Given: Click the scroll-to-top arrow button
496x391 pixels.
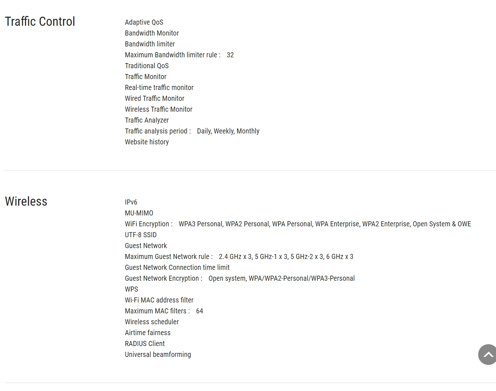Looking at the screenshot, I should point(488,354).
